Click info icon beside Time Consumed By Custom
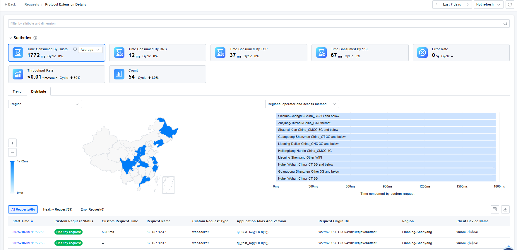517x250 pixels. (x=75, y=49)
